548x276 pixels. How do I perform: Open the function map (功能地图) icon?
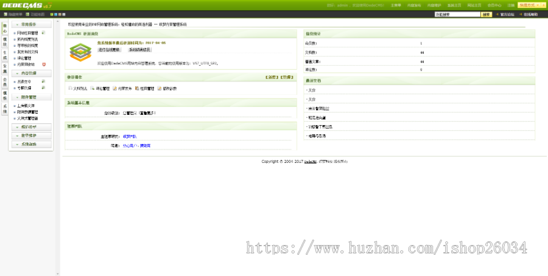27,15
